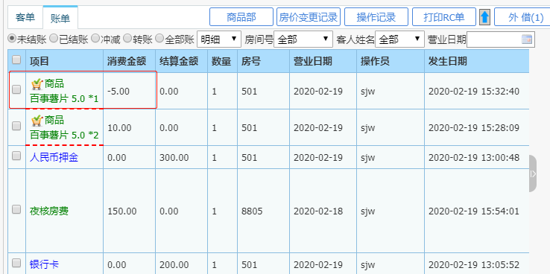
Task: Tick the select-all checkbox in table header
Action: (x=16, y=60)
